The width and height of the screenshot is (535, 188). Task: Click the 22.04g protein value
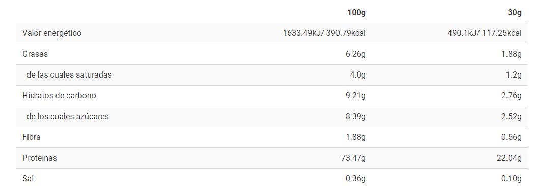(x=510, y=158)
